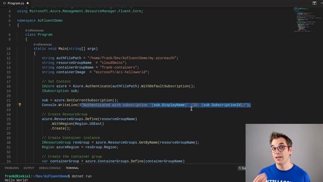Open the DEBUG CONSOLE panel tab
Viewport: 323px width, 182px height.
point(50,168)
